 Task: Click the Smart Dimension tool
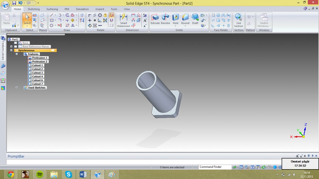124,20
